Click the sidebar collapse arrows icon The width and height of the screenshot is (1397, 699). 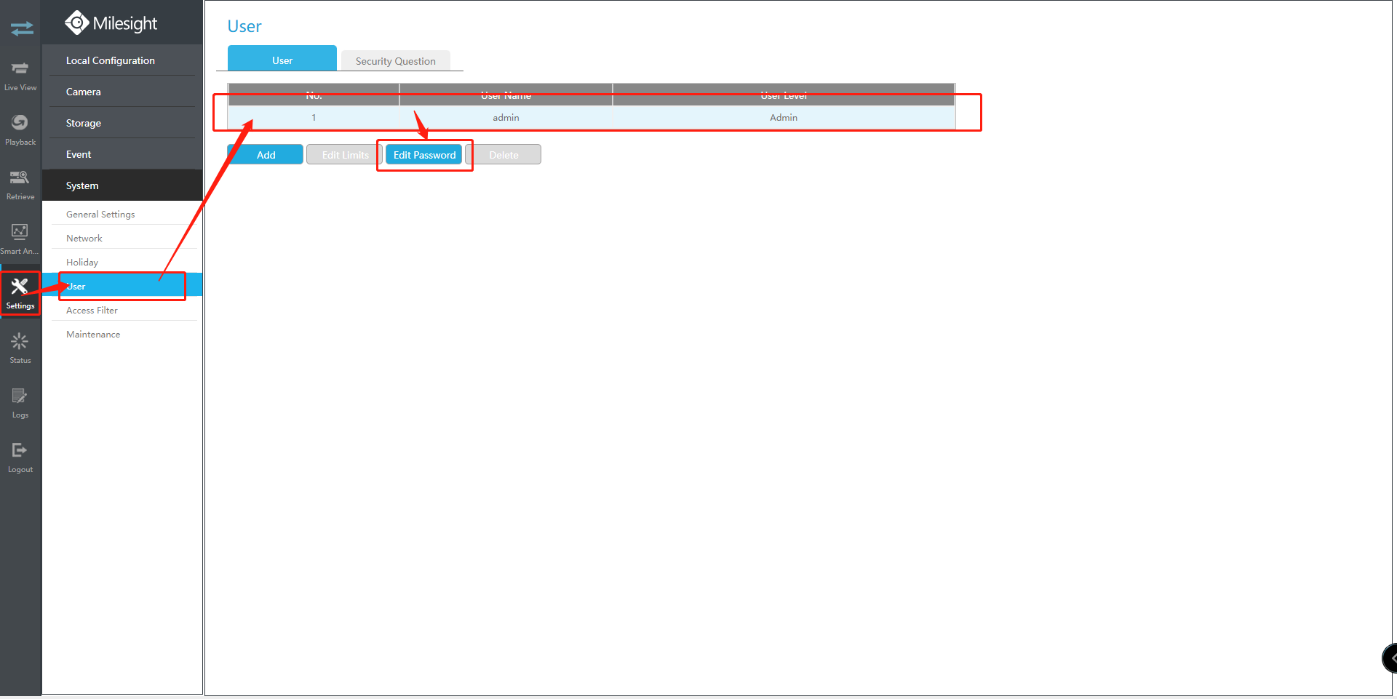pyautogui.click(x=22, y=28)
